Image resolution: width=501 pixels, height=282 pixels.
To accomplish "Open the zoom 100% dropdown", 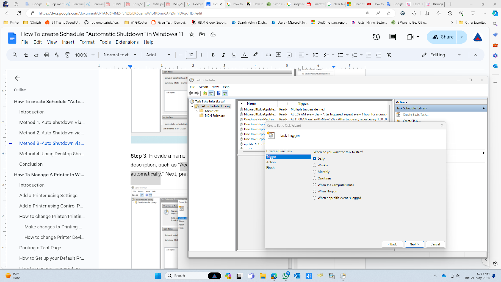I will tap(85, 55).
